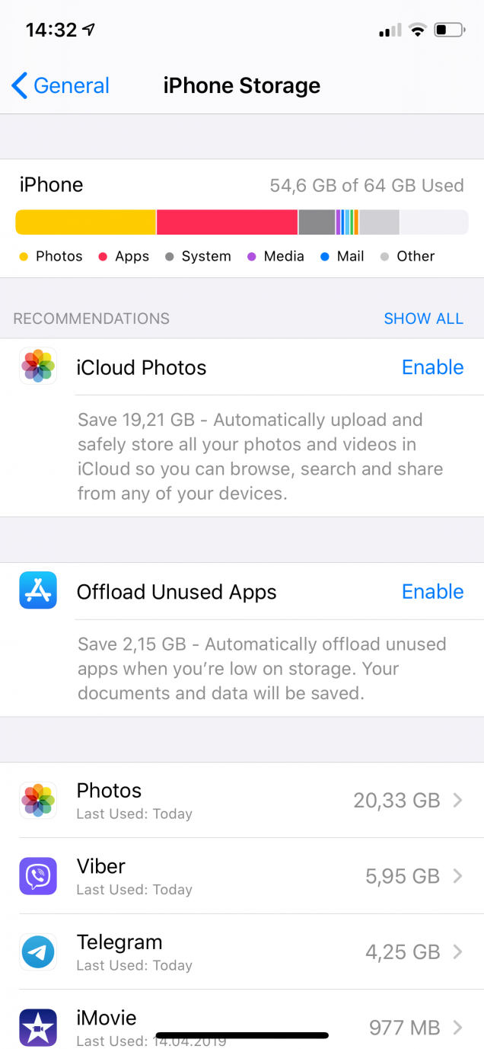Tap the battery indicator in the status bar
Viewport: 484px width, 1049px height.
pos(450,30)
